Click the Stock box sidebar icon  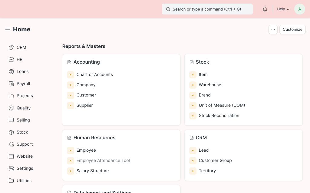click(x=11, y=132)
